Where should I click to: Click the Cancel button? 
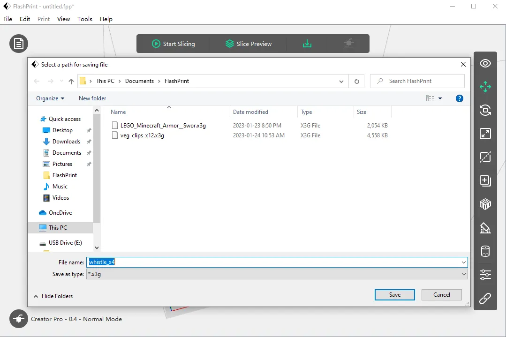(x=441, y=295)
